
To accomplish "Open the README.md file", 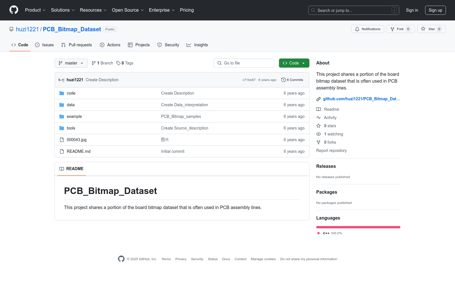I will 79,151.
